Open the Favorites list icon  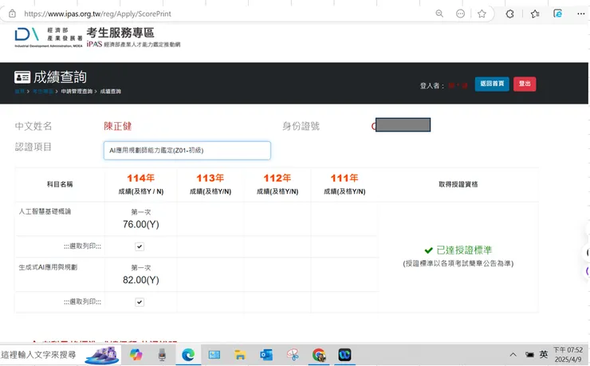(535, 14)
